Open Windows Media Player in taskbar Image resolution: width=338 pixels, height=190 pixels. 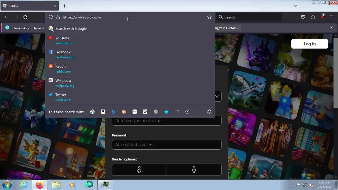tap(72, 185)
